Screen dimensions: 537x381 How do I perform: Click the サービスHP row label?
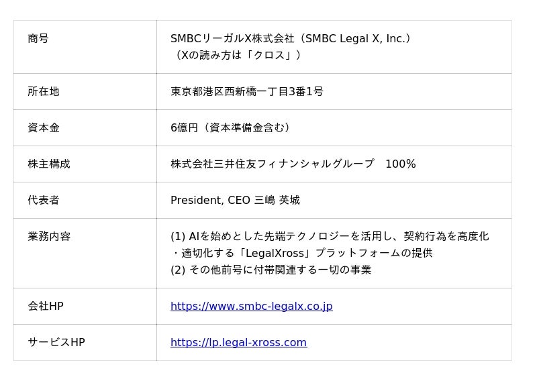[56, 342]
